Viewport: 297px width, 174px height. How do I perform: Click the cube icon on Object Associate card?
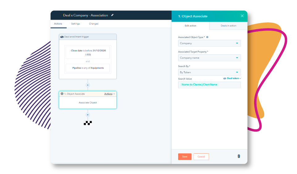62,94
